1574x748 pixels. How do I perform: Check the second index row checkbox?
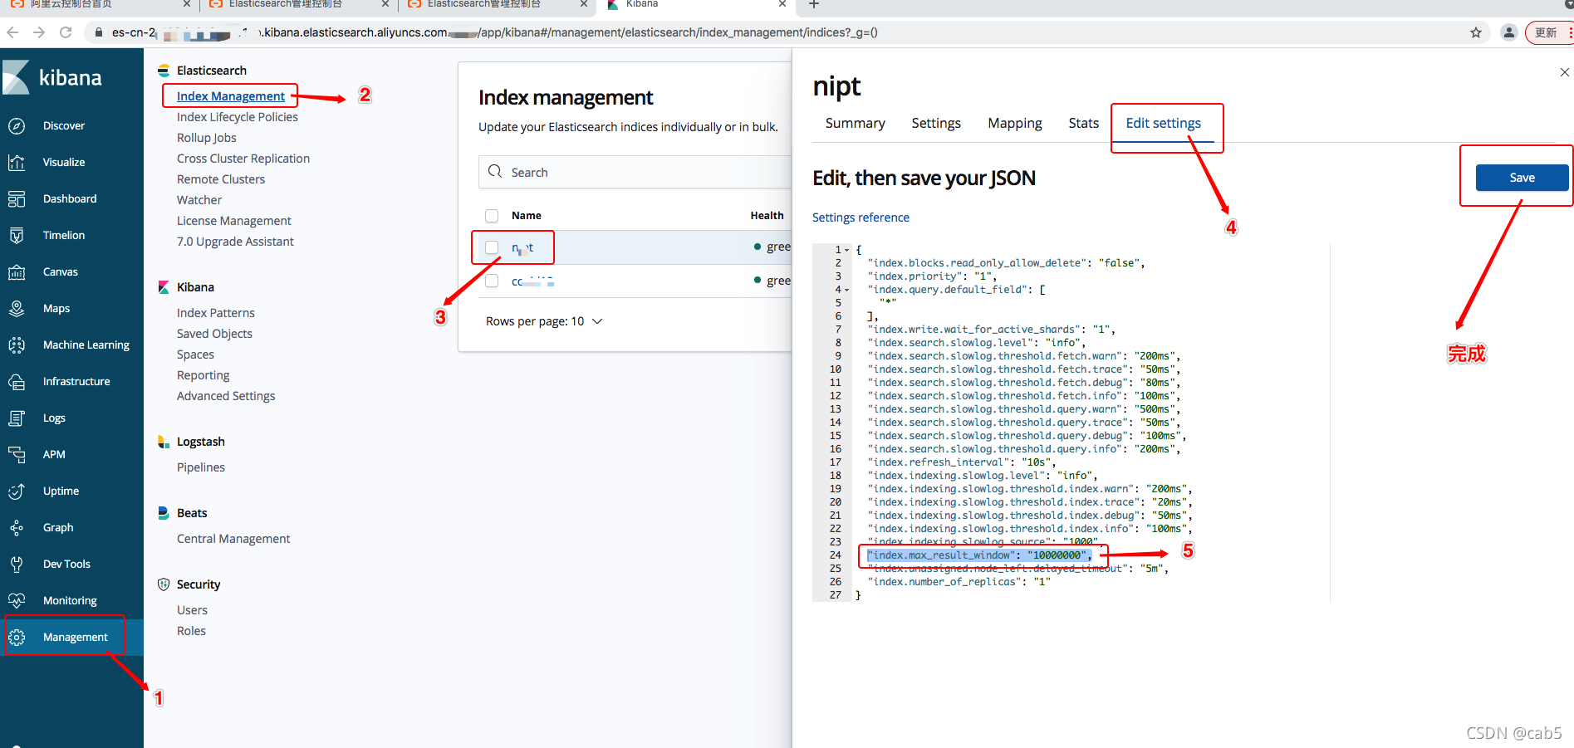point(492,281)
